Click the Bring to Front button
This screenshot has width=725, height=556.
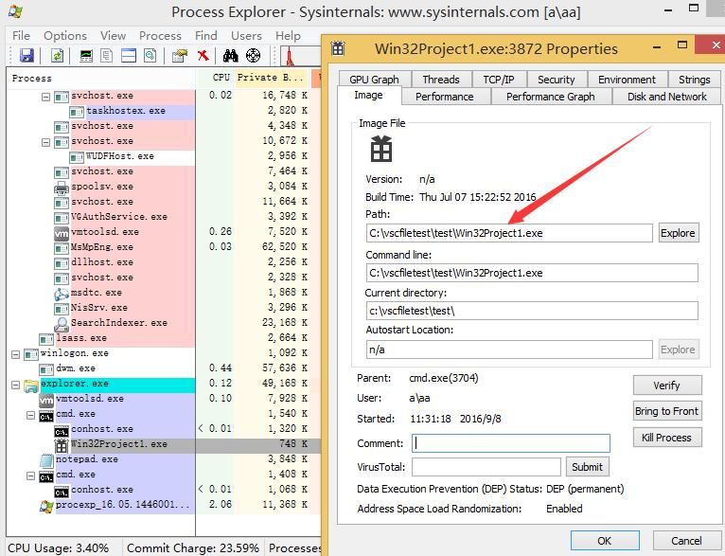click(x=667, y=411)
